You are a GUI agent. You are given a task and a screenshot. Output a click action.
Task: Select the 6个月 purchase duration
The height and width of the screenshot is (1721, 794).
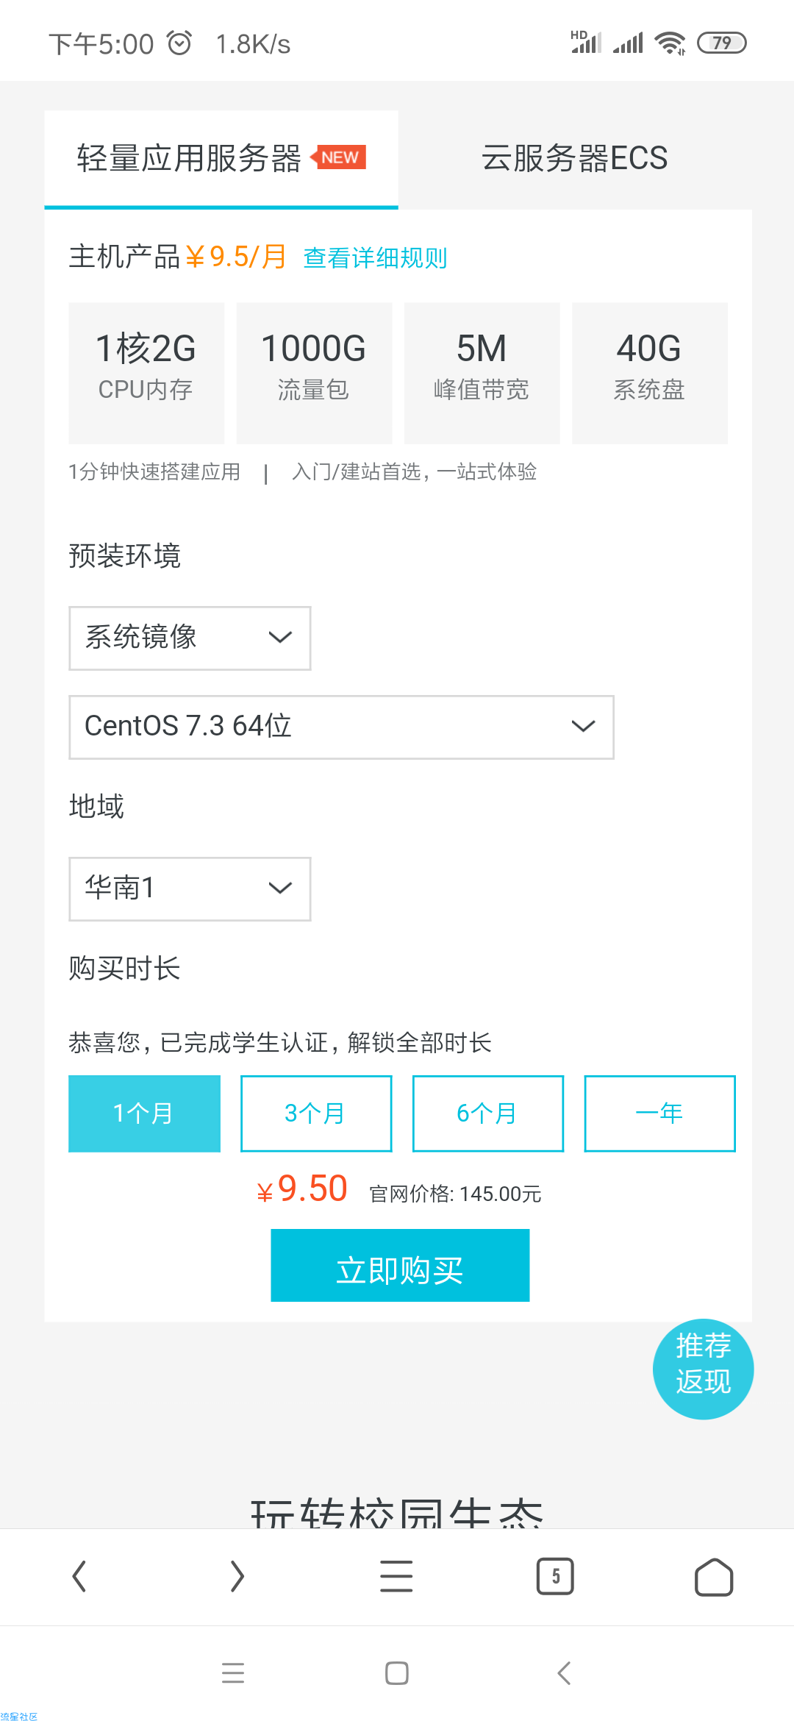pyautogui.click(x=488, y=1114)
